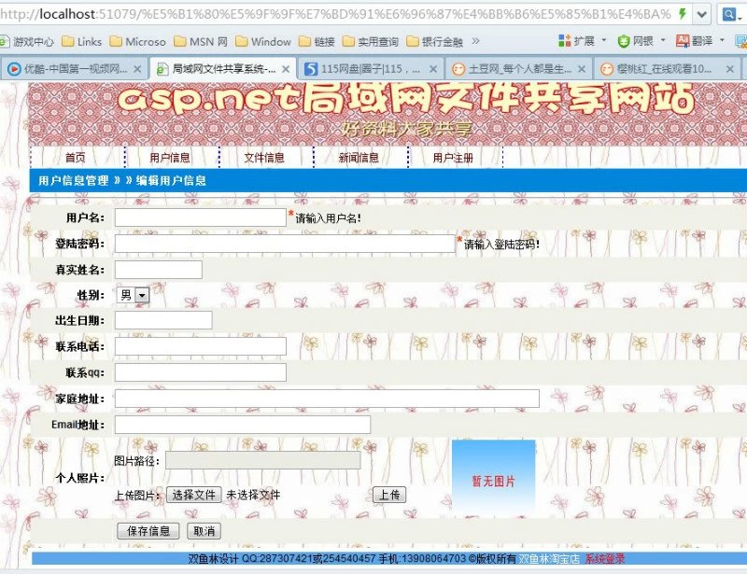Click the 翻译 translate icon
Image resolution: width=747 pixels, height=574 pixels.
coord(683,41)
